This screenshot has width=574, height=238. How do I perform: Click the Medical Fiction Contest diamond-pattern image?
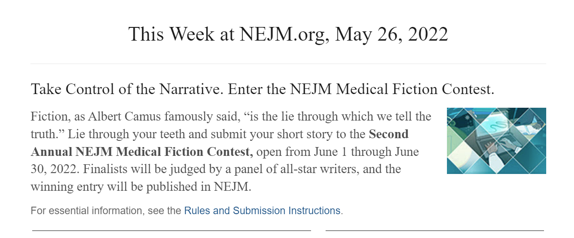(496, 141)
